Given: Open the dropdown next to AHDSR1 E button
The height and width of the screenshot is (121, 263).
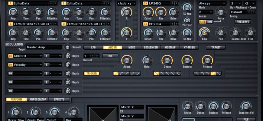Looking at the screenshot, I should point(56,56).
